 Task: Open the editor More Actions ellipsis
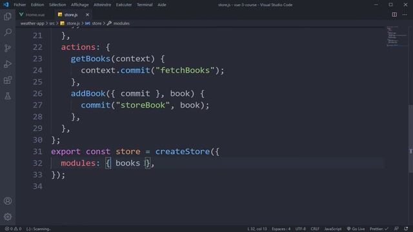(405, 15)
